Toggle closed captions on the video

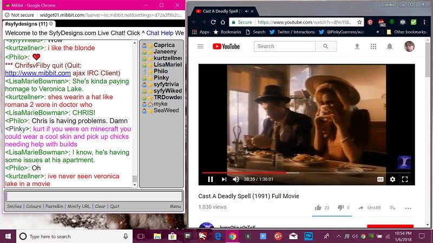coord(380,179)
